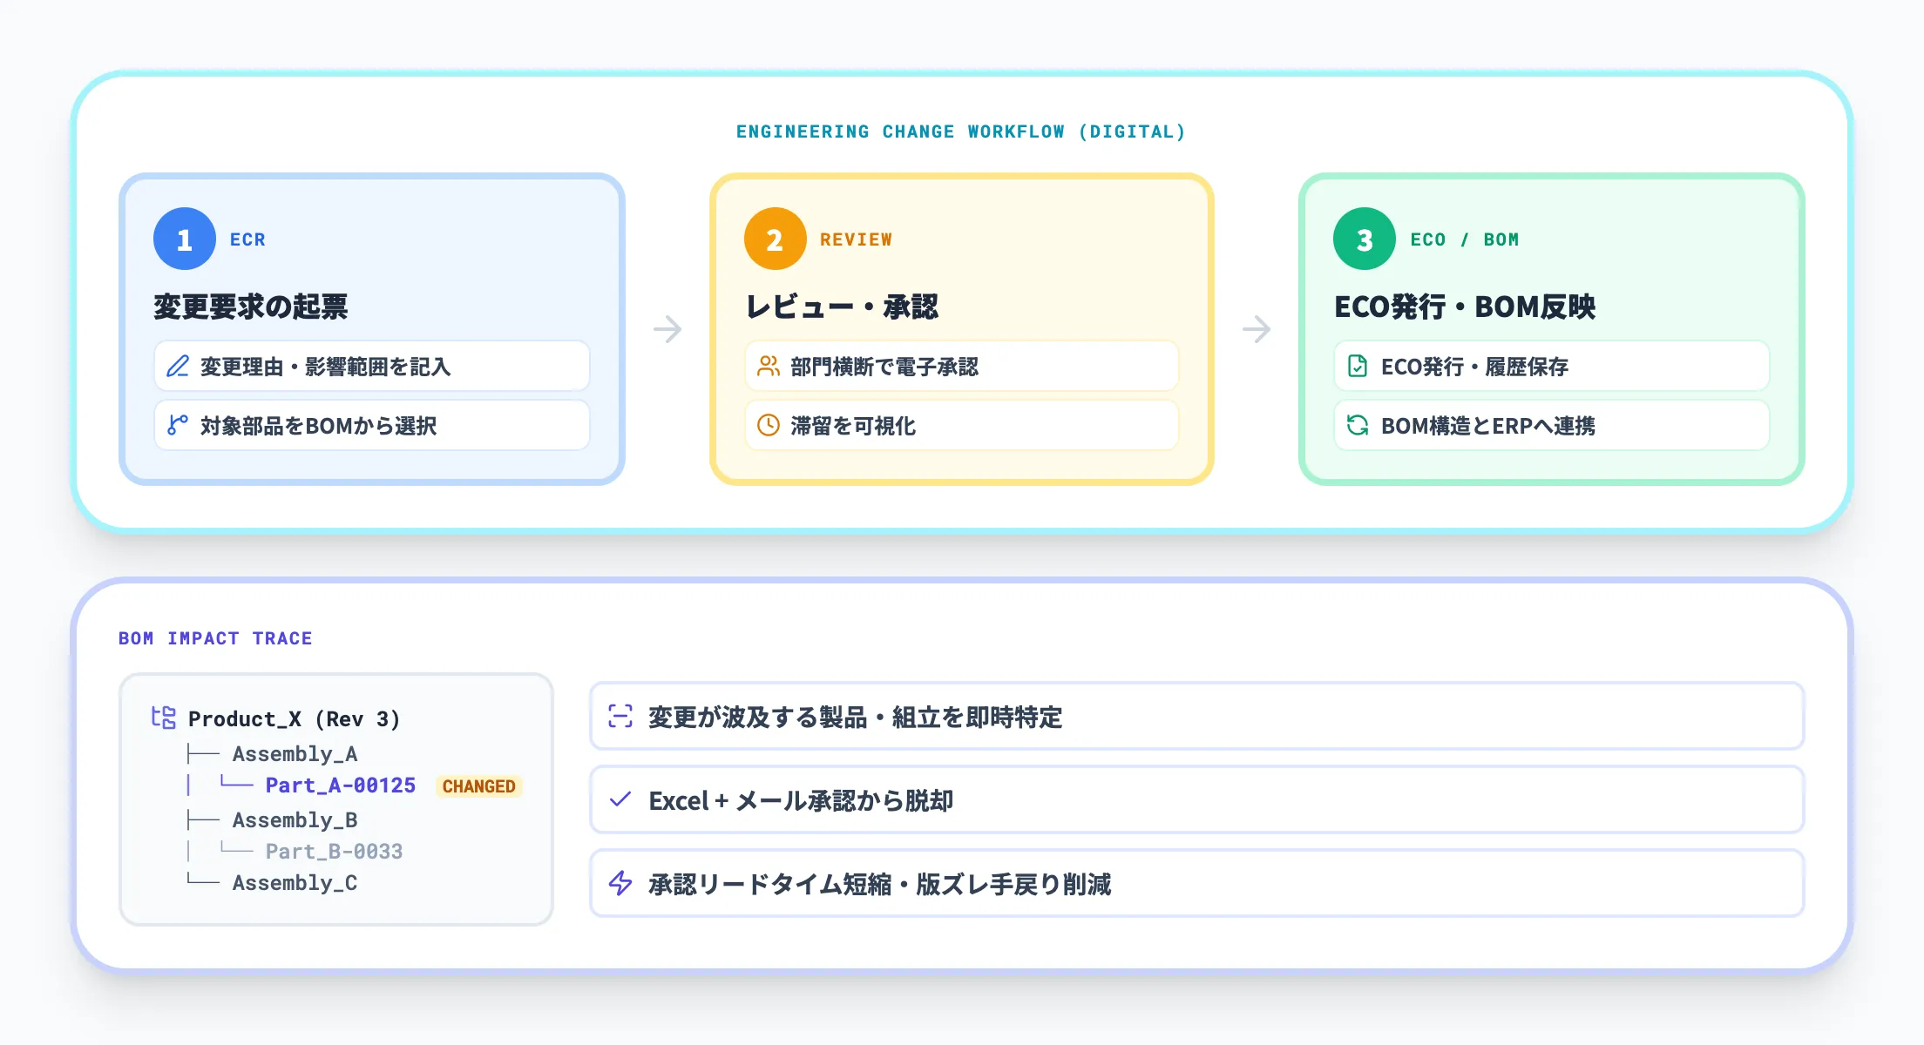The width and height of the screenshot is (1924, 1045).
Task: Click the scan icon beside 変更が波及する製品・組立を即時特定
Action: coord(620,717)
